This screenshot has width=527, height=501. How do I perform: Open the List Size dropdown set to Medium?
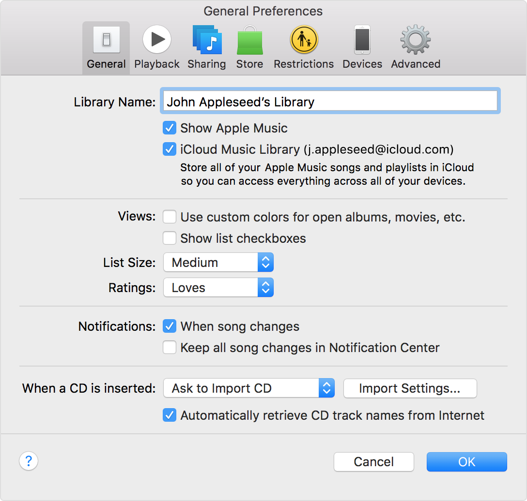[218, 262]
